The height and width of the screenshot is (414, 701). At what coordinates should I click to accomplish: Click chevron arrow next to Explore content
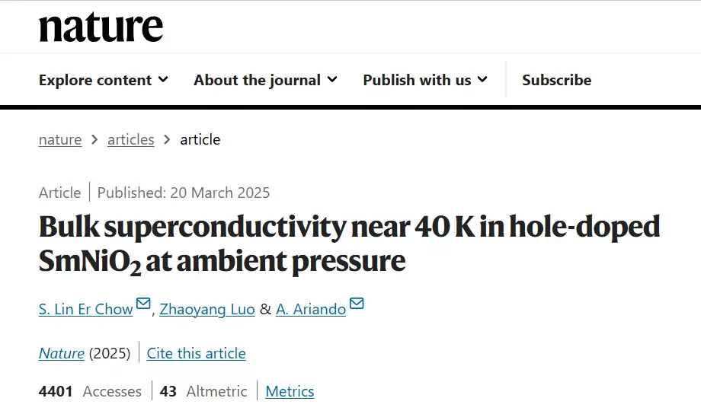click(163, 80)
